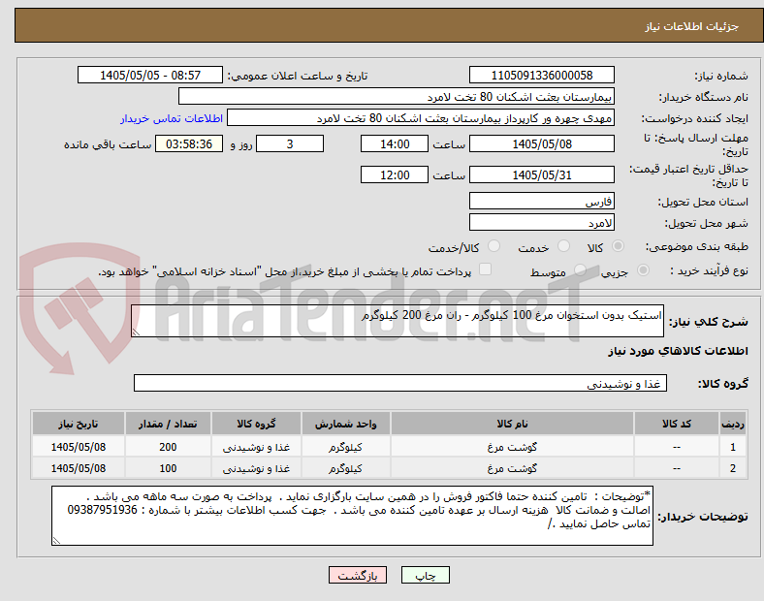Click the buyer name field بیمارستان بعثت اشکنان
This screenshot has height=601, width=764.
(x=397, y=97)
